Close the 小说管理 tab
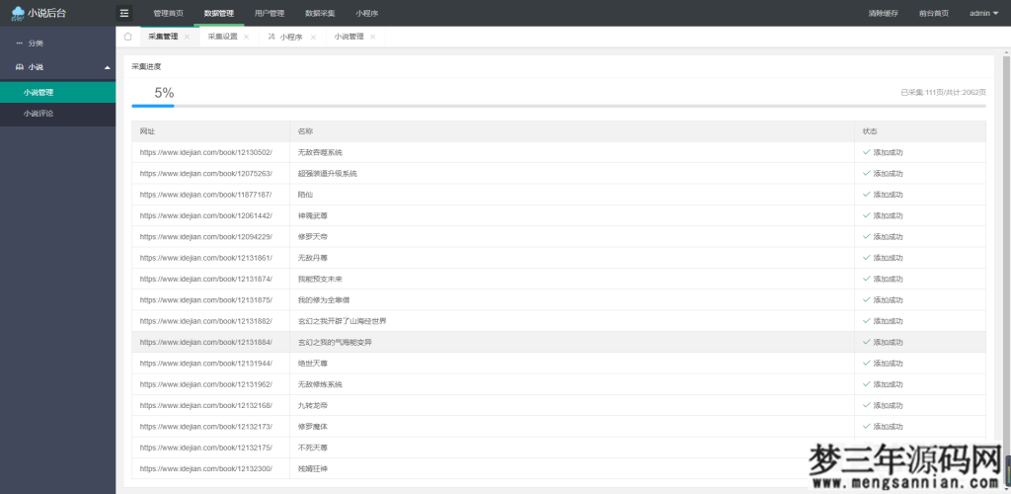 (x=374, y=37)
